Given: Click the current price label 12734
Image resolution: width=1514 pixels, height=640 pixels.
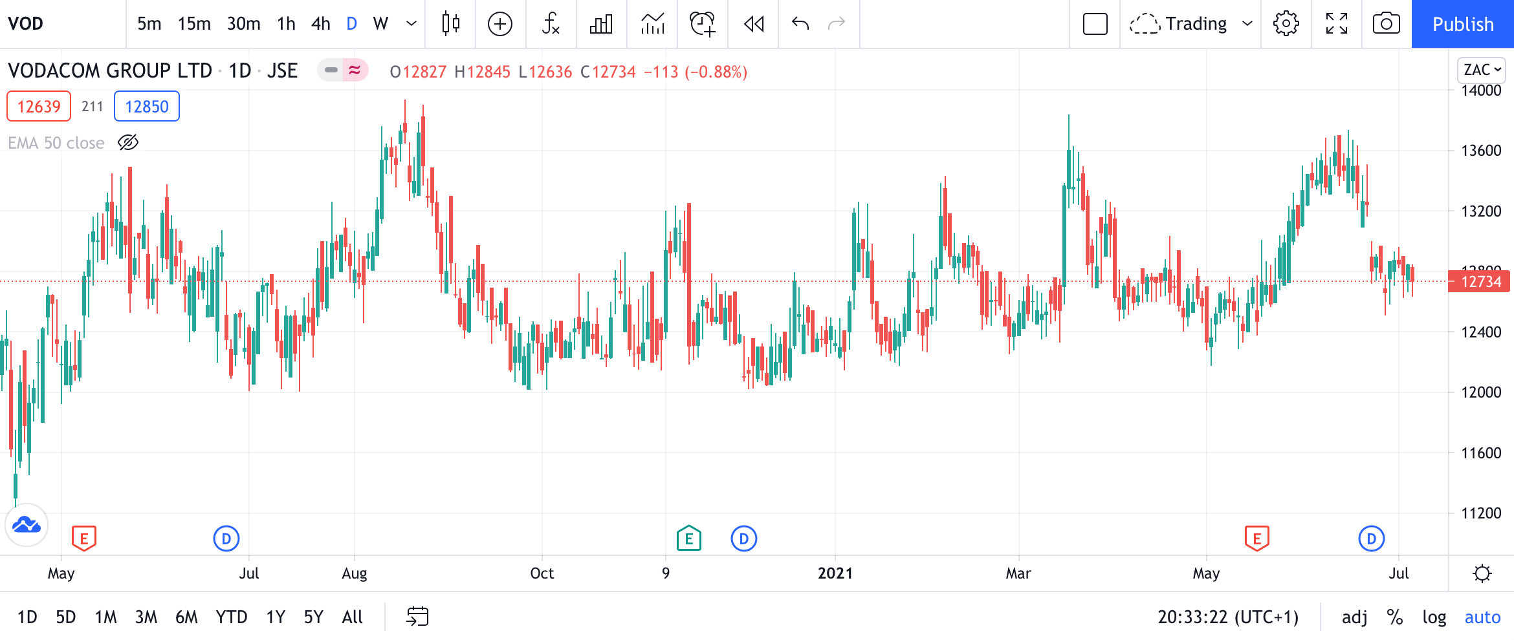Looking at the screenshot, I should [x=1480, y=281].
